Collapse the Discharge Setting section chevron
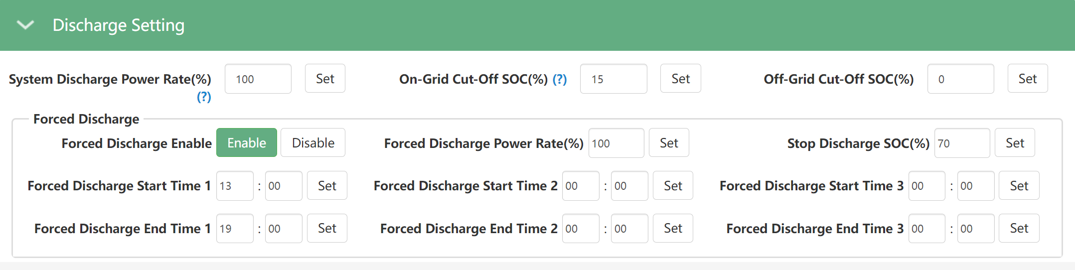The height and width of the screenshot is (270, 1075). click(x=25, y=25)
